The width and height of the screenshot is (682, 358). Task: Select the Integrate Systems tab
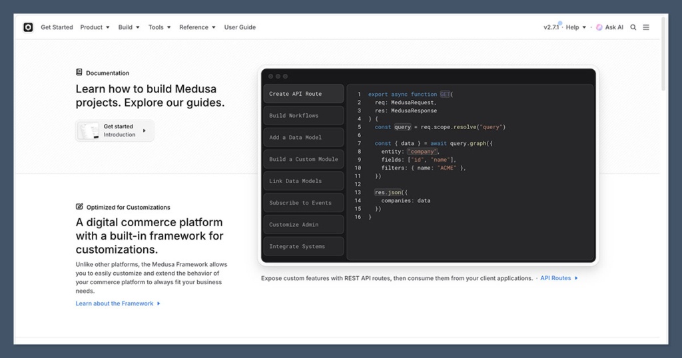[x=304, y=246]
